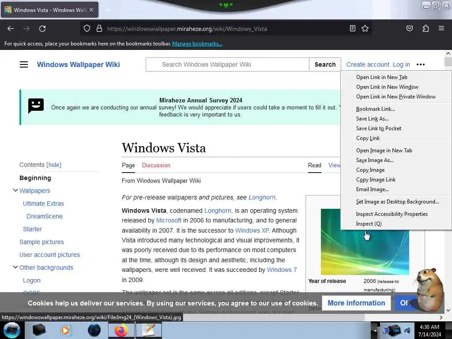Viewport: 452px width, 339px height.
Task: Click the Windows Start orb
Action: [12, 330]
